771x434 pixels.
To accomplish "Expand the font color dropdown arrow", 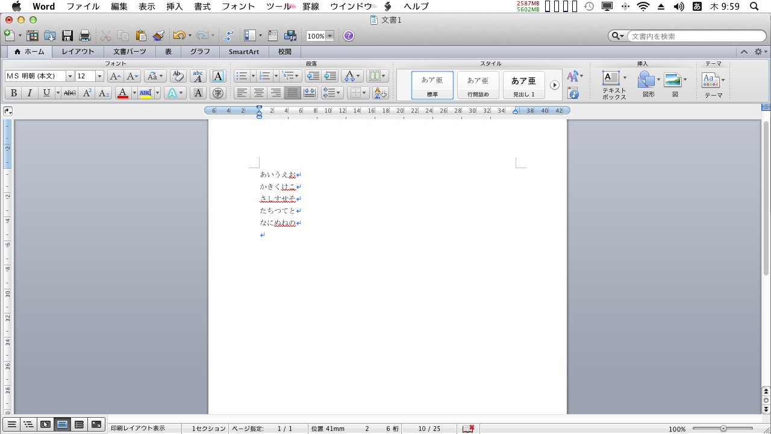I will pos(134,93).
